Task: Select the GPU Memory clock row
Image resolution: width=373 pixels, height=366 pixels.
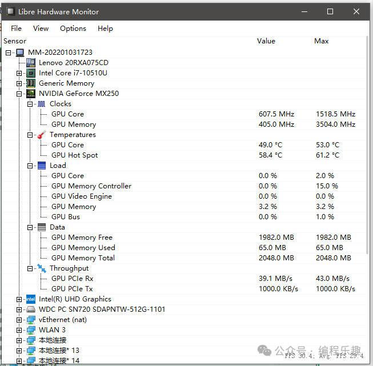Action: (183, 124)
